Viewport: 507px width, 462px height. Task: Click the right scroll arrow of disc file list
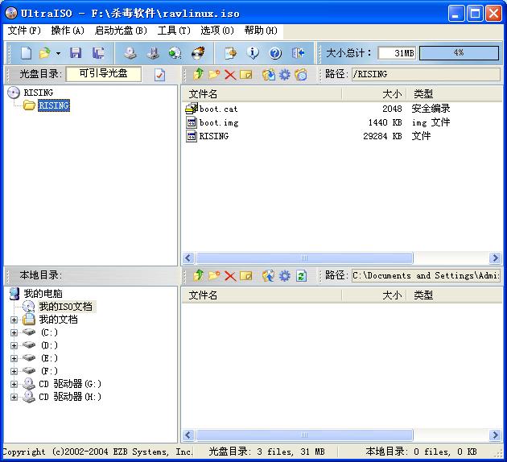(495, 258)
